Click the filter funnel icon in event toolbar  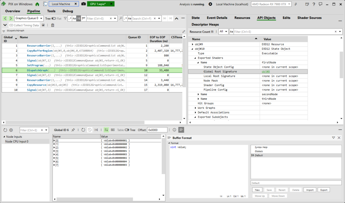(65, 18)
